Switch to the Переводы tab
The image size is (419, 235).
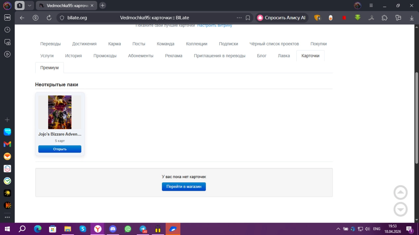[x=50, y=44]
